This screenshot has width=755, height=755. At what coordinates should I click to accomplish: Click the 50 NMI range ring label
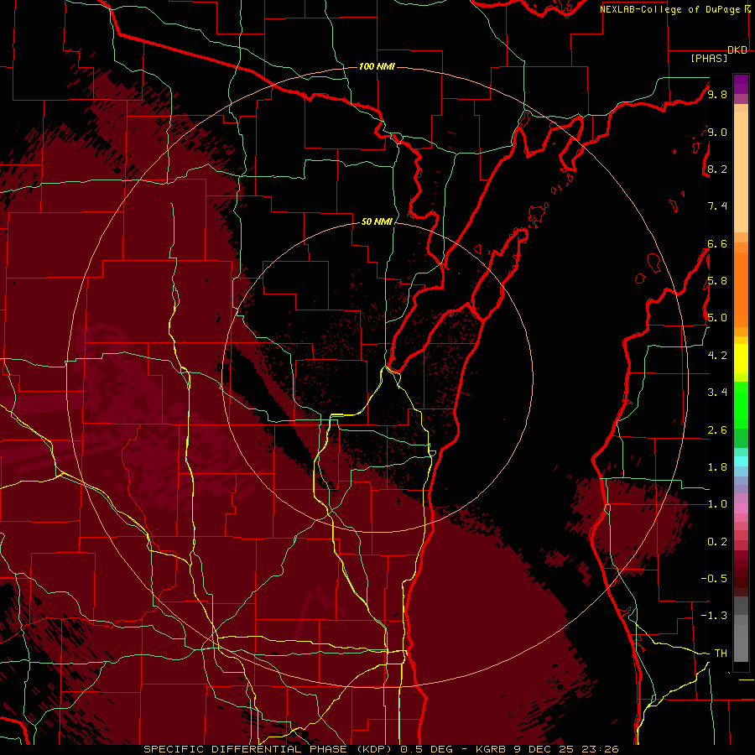377,221
